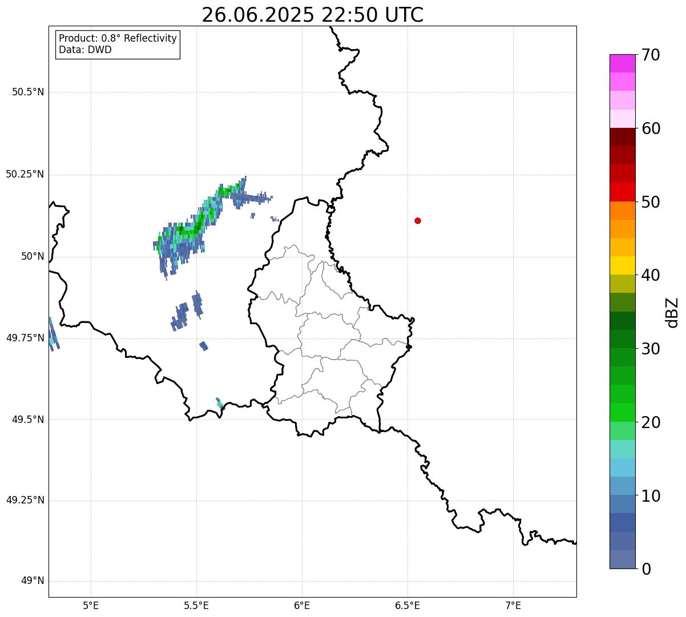Click the latitude label "49.25°N"
The height and width of the screenshot is (617, 686).
tap(25, 501)
